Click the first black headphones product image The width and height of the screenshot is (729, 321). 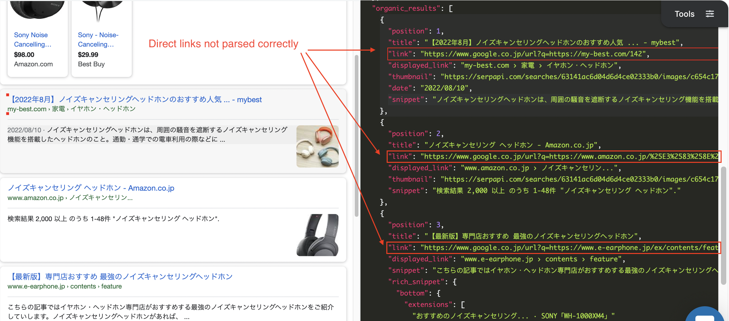[x=37, y=10]
